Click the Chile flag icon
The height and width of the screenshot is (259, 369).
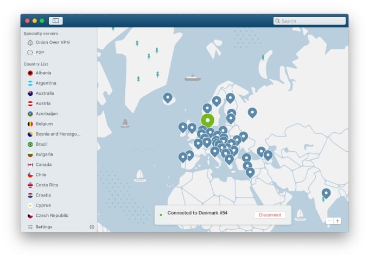click(x=30, y=175)
